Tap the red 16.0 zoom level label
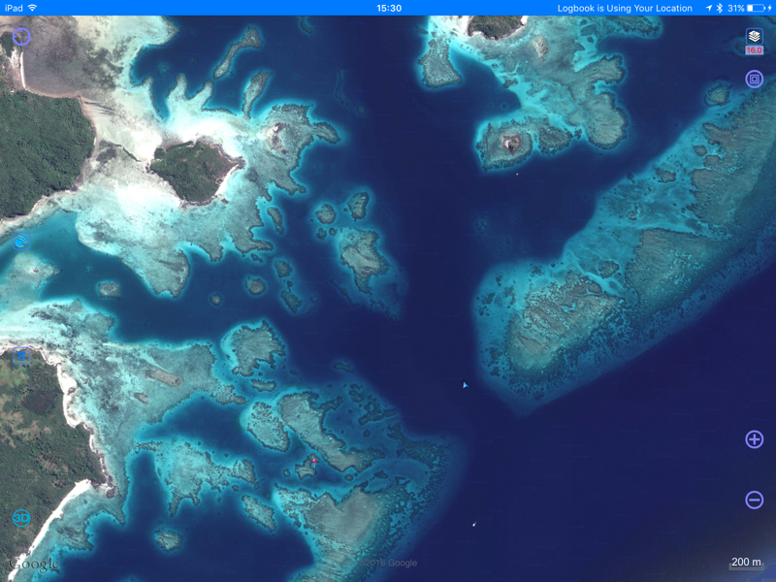The width and height of the screenshot is (776, 582). click(x=754, y=50)
